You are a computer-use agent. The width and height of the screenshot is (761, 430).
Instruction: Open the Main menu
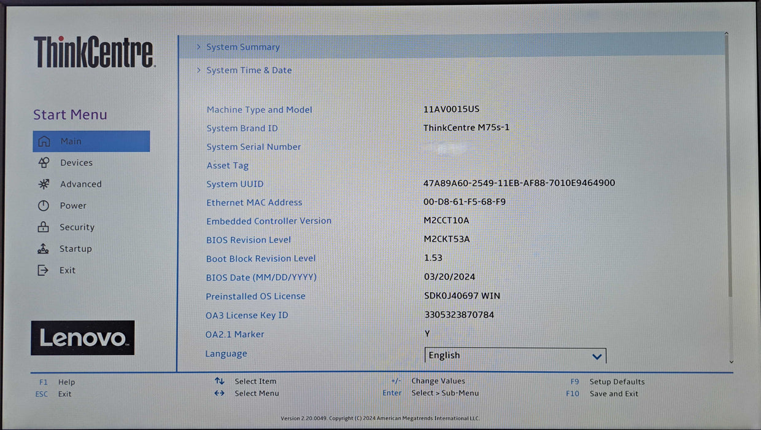coord(91,141)
